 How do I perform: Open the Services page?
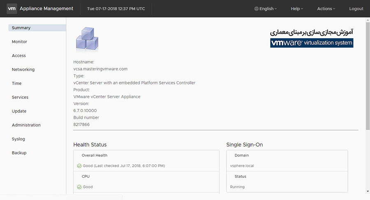coord(20,97)
